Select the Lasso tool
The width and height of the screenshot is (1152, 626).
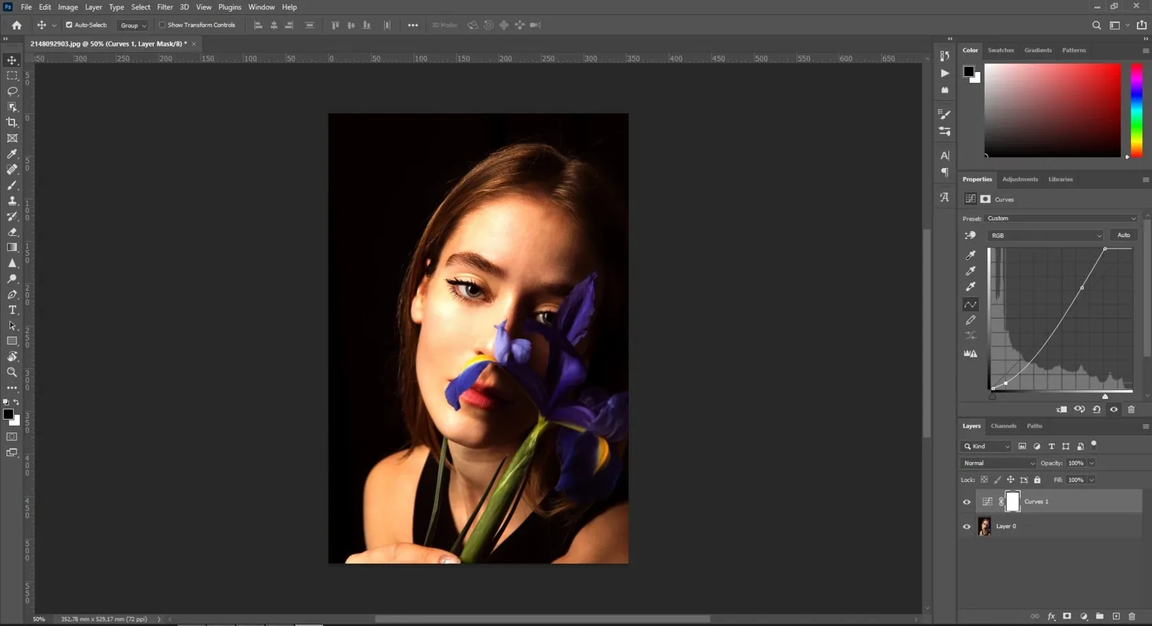(12, 91)
